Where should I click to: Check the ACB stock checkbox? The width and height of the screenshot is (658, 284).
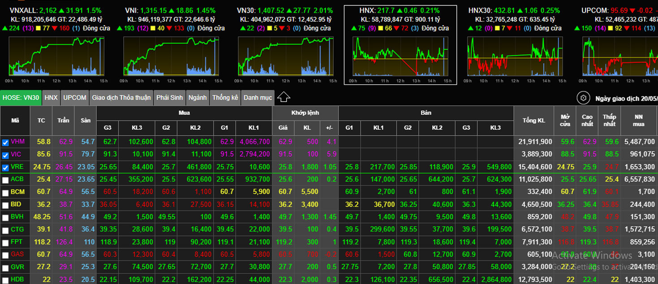click(5, 180)
